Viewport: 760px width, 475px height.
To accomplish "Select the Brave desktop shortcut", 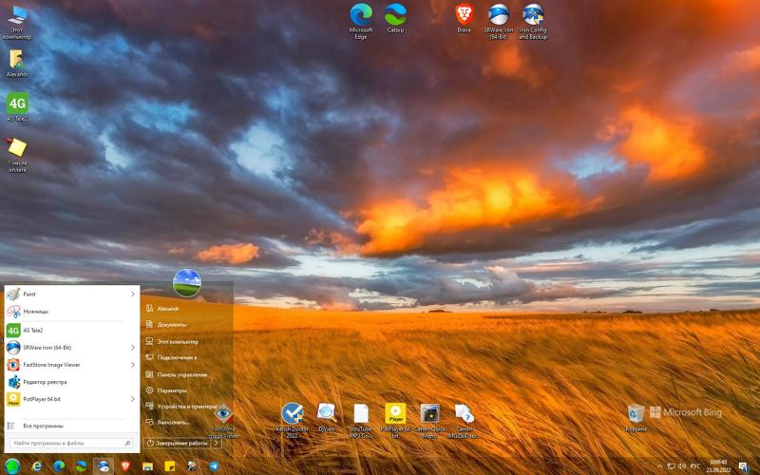I will [464, 18].
